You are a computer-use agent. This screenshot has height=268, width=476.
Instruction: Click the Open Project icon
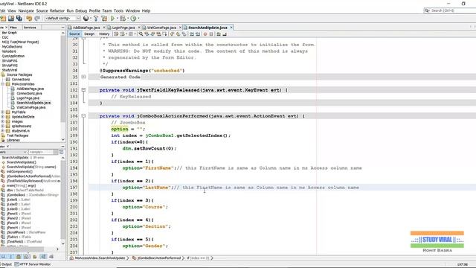11,18
